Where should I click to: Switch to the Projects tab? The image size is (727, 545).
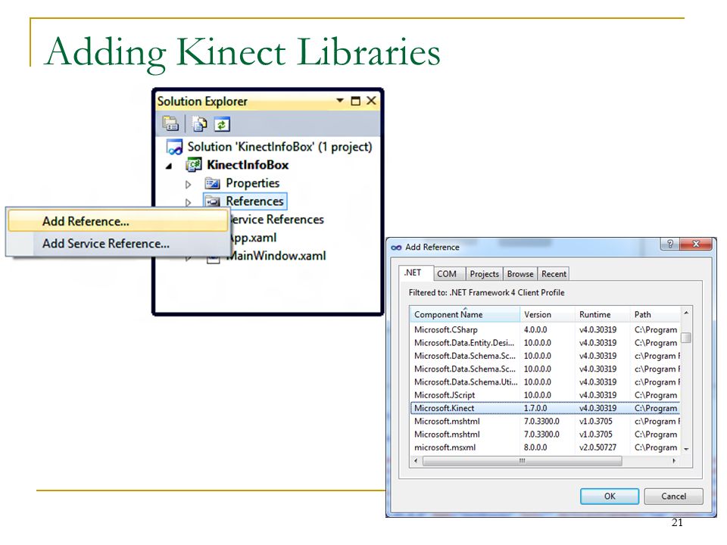pos(485,274)
